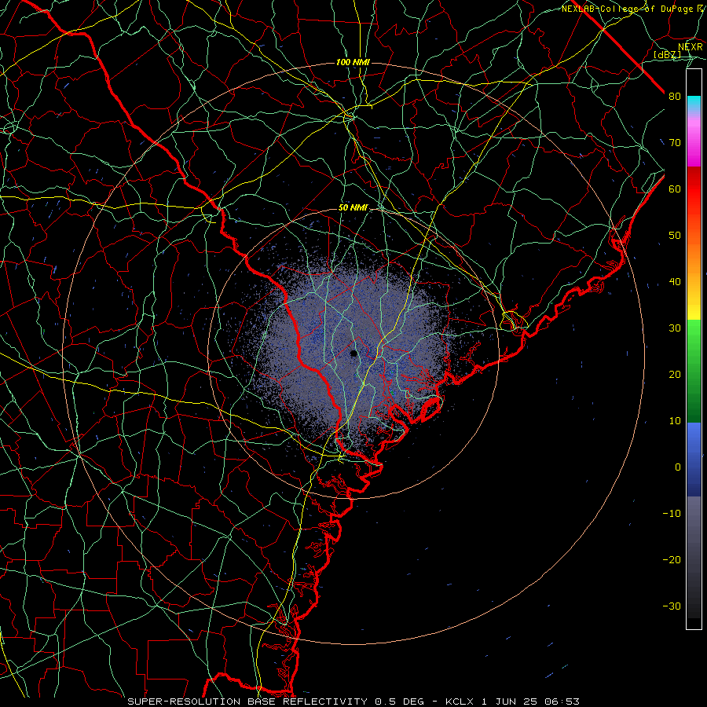Click the green segment of the color bar
The width and height of the screenshot is (707, 707).
694,371
